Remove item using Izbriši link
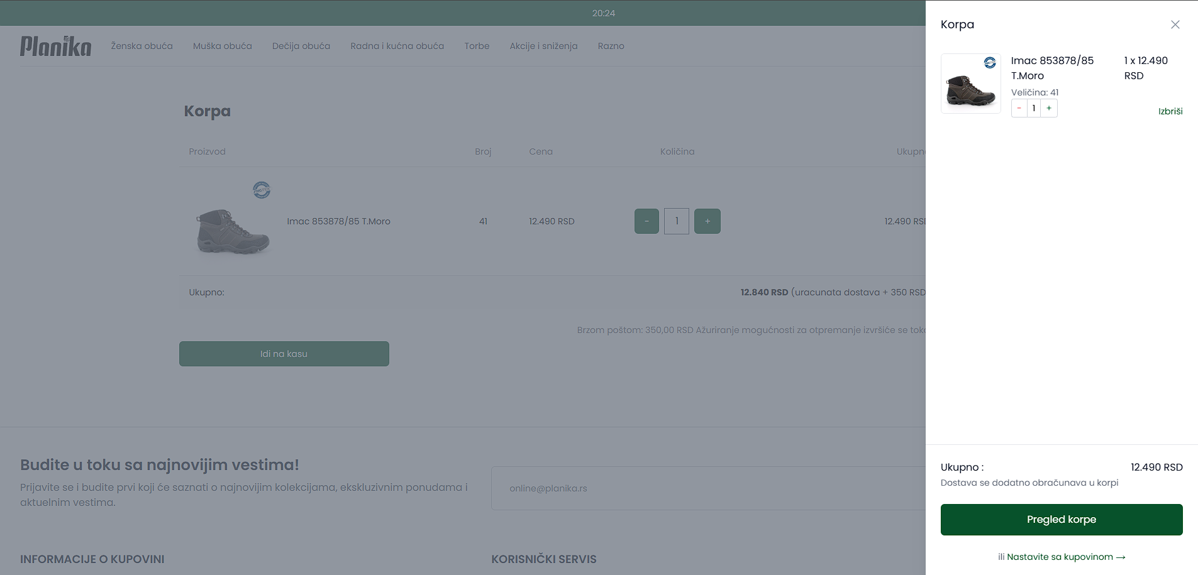 [1170, 111]
